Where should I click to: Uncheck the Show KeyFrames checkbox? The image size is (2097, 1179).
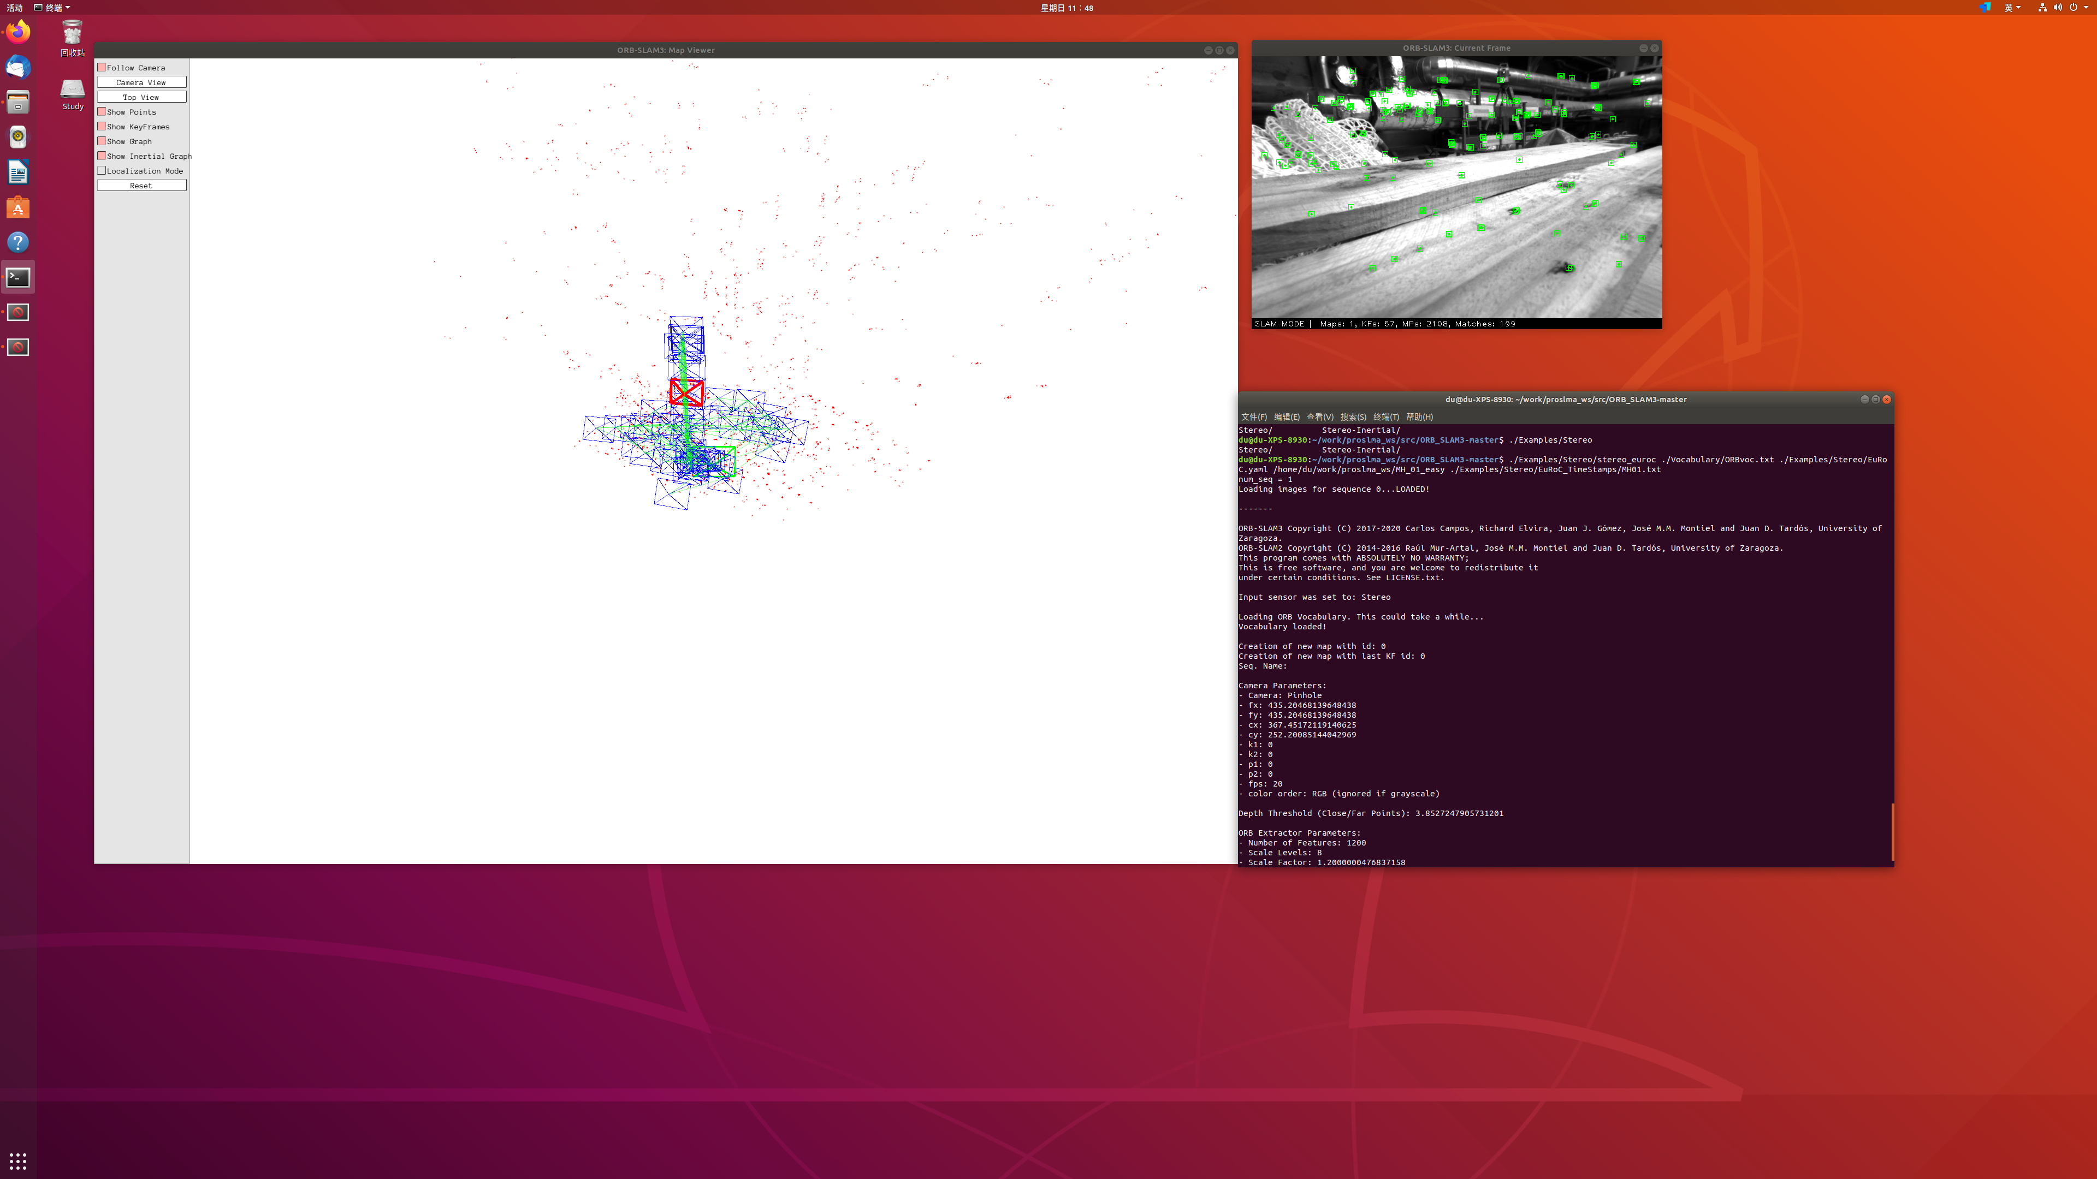(102, 126)
